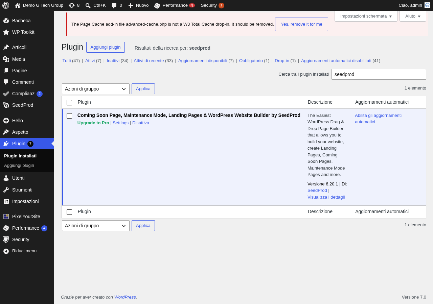433x304 pixels.
Task: Click the home icon beside Demo G Tech Group
Action: 18,5
